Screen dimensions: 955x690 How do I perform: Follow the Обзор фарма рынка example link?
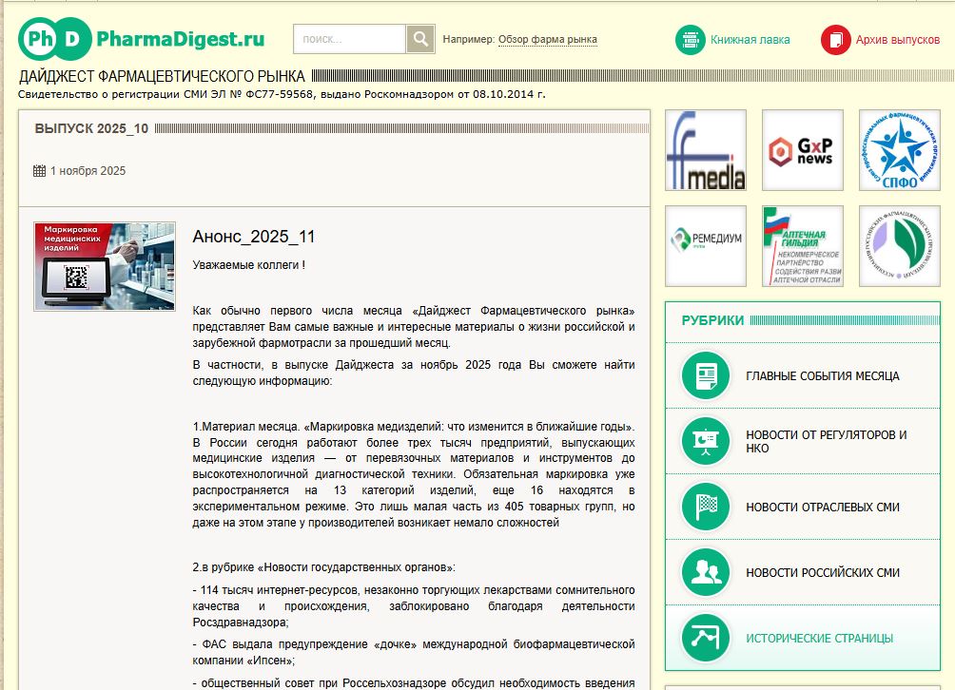(x=548, y=40)
